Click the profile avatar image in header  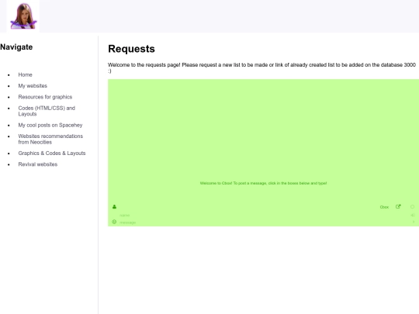click(x=23, y=16)
